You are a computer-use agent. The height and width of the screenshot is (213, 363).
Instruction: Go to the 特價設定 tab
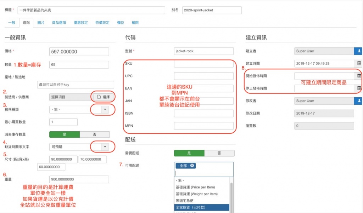(x=102, y=23)
